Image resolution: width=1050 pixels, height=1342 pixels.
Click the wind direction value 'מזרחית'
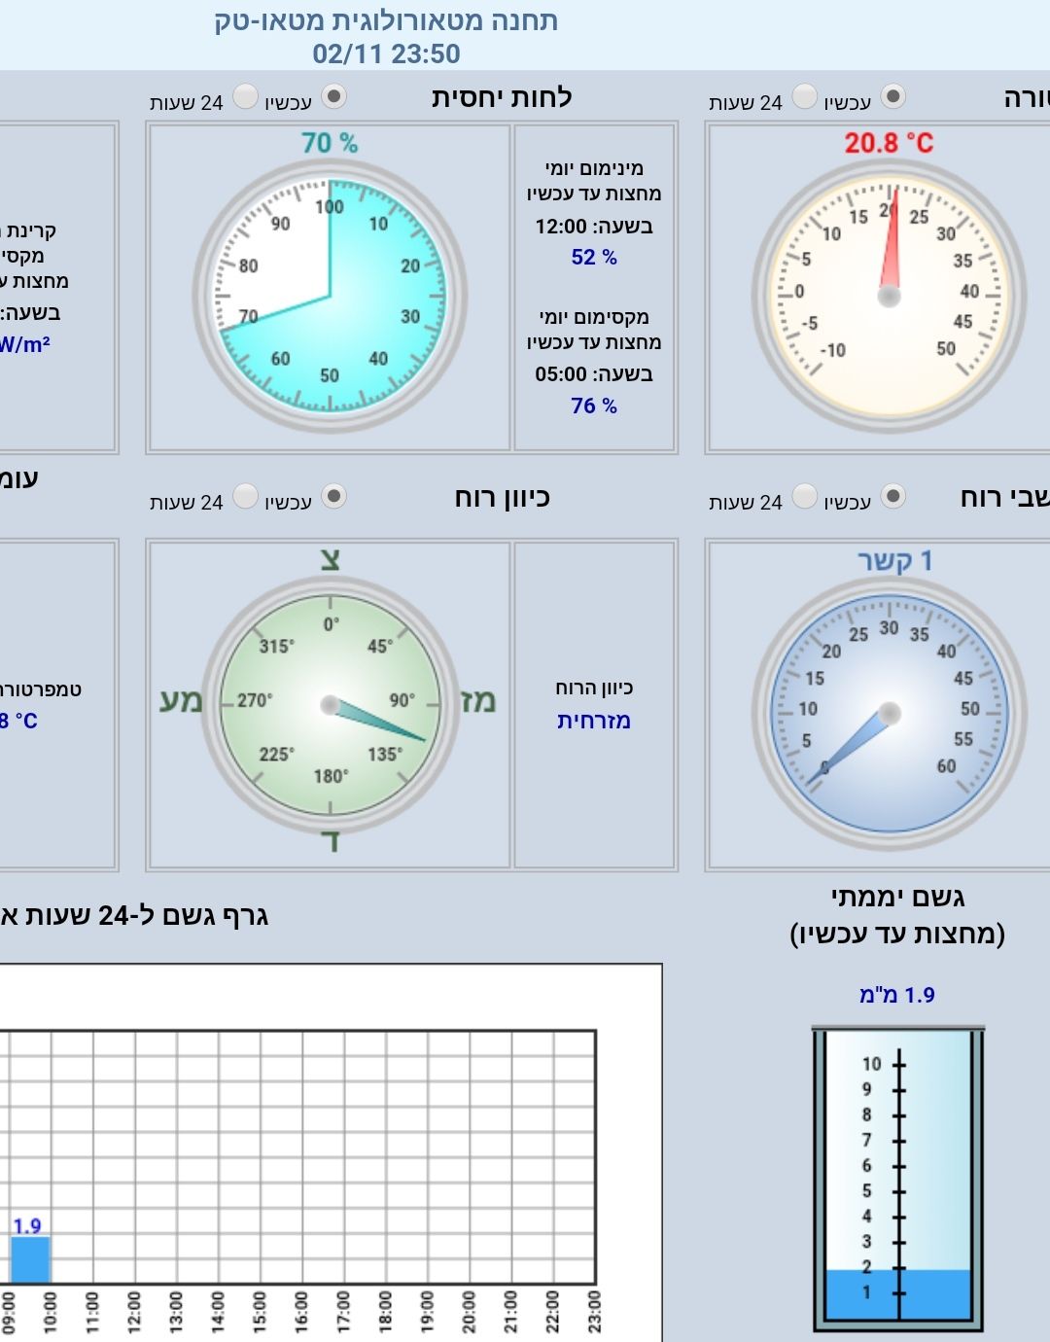click(x=594, y=721)
